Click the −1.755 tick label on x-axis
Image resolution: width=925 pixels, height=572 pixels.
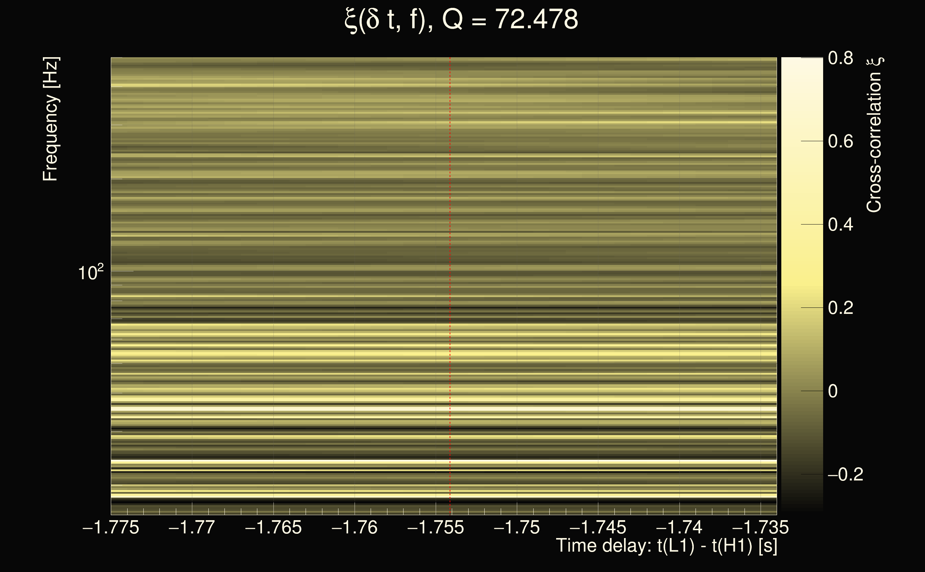click(x=435, y=527)
